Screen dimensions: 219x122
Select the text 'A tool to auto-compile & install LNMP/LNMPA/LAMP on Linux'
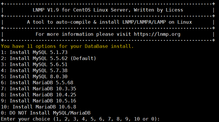click(109, 22)
